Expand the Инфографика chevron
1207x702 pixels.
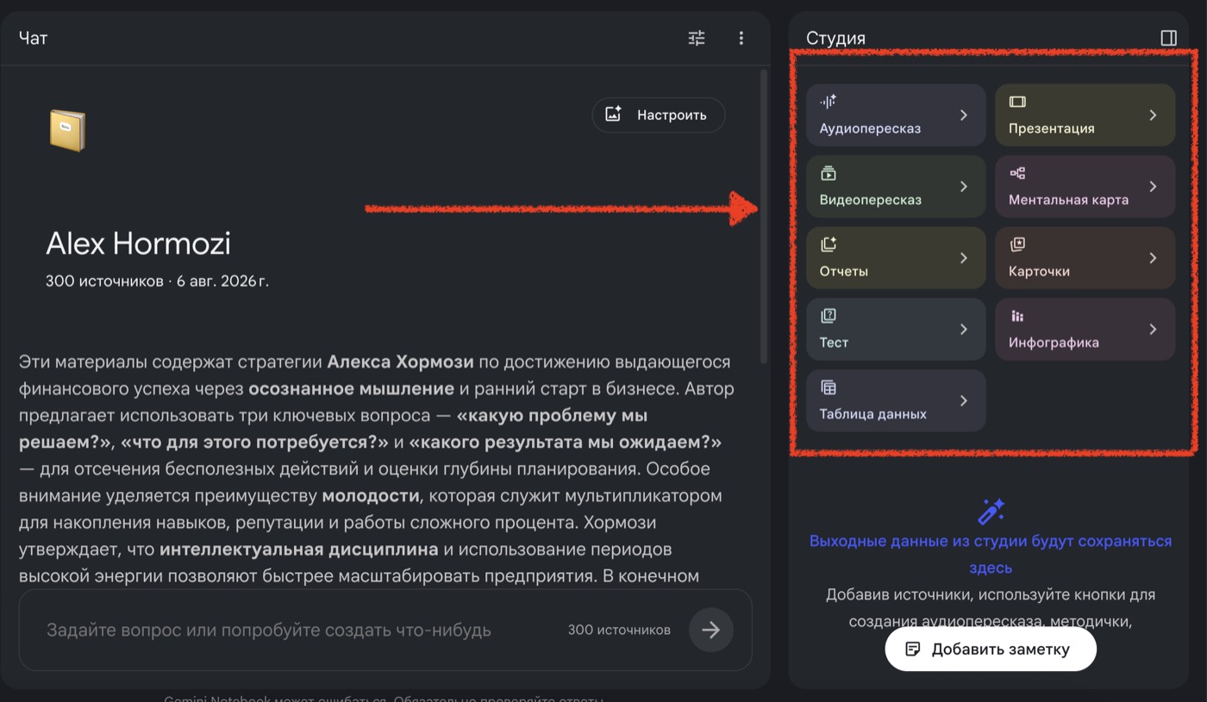(x=1153, y=329)
